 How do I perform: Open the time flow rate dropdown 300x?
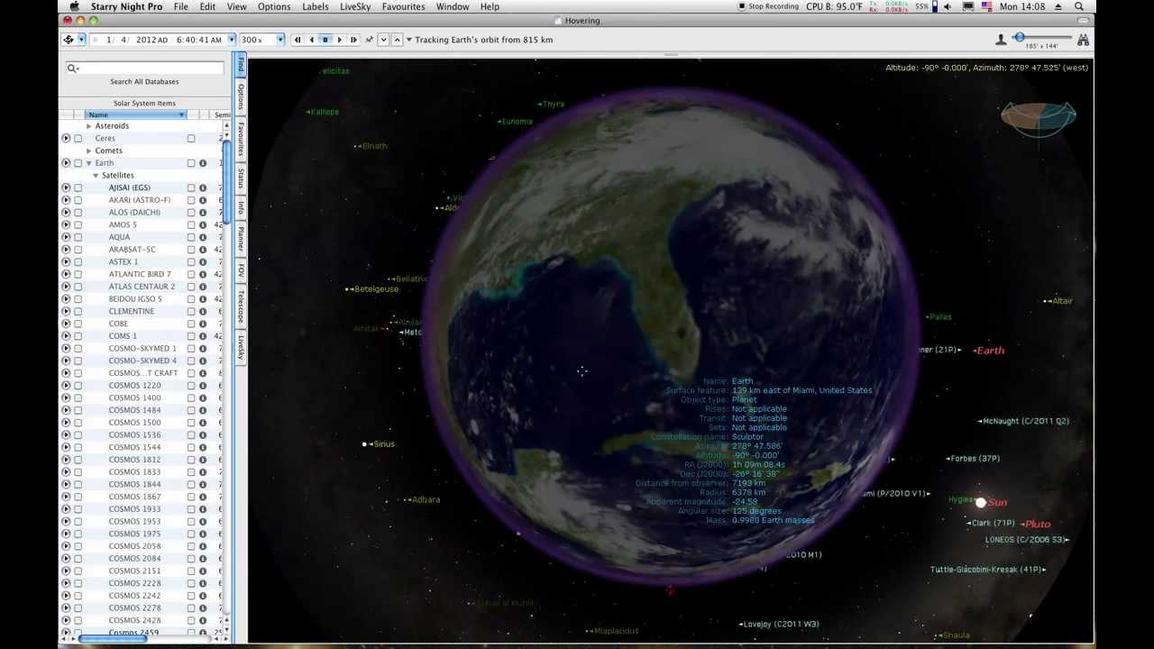(279, 40)
